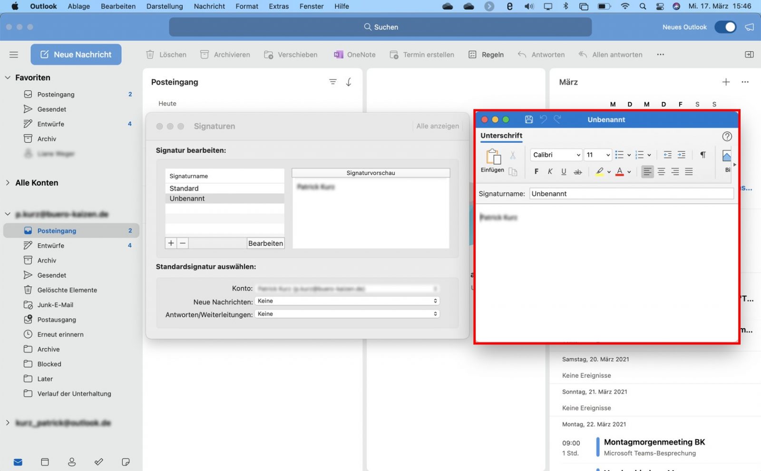Click the copy icon below the scissors
The width and height of the screenshot is (761, 471).
(x=513, y=172)
